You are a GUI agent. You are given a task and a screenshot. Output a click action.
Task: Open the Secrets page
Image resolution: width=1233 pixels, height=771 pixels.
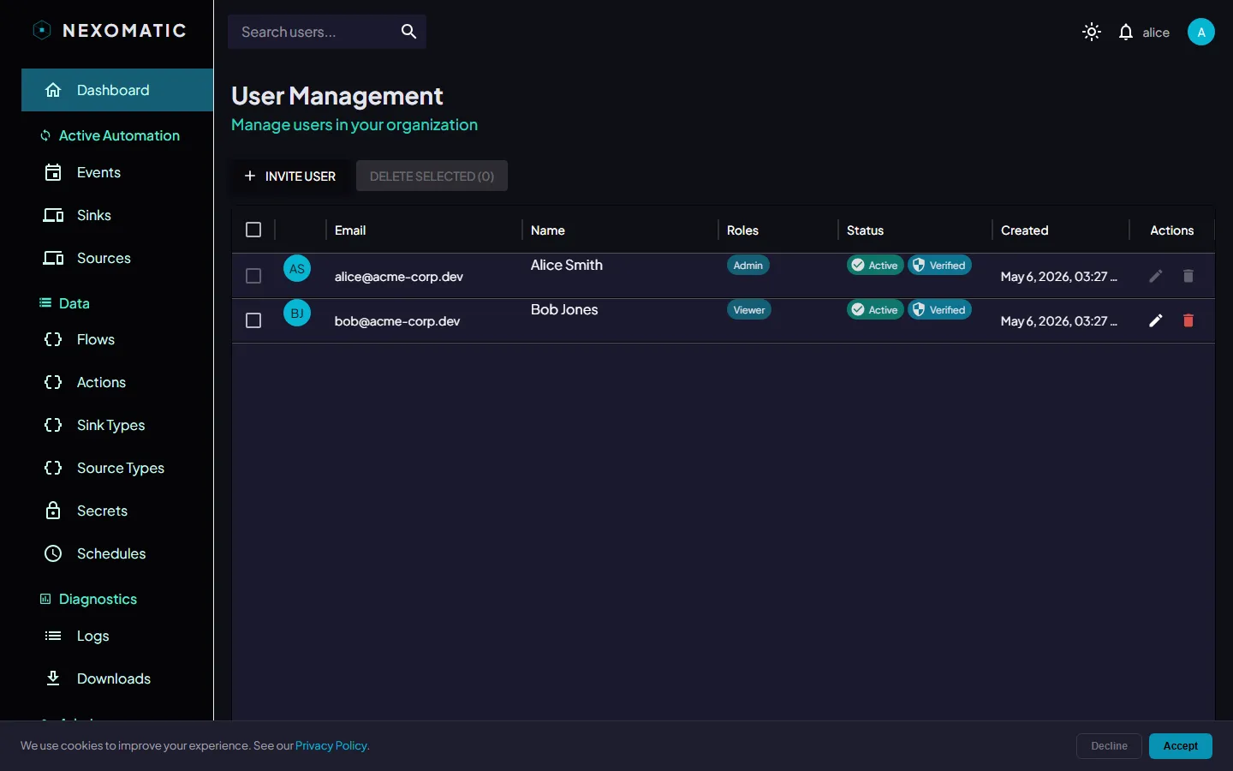(x=117, y=511)
